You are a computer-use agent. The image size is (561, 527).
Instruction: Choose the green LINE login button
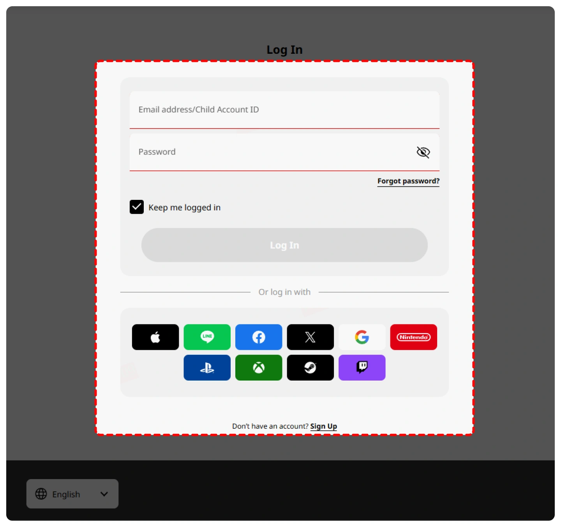[207, 337]
